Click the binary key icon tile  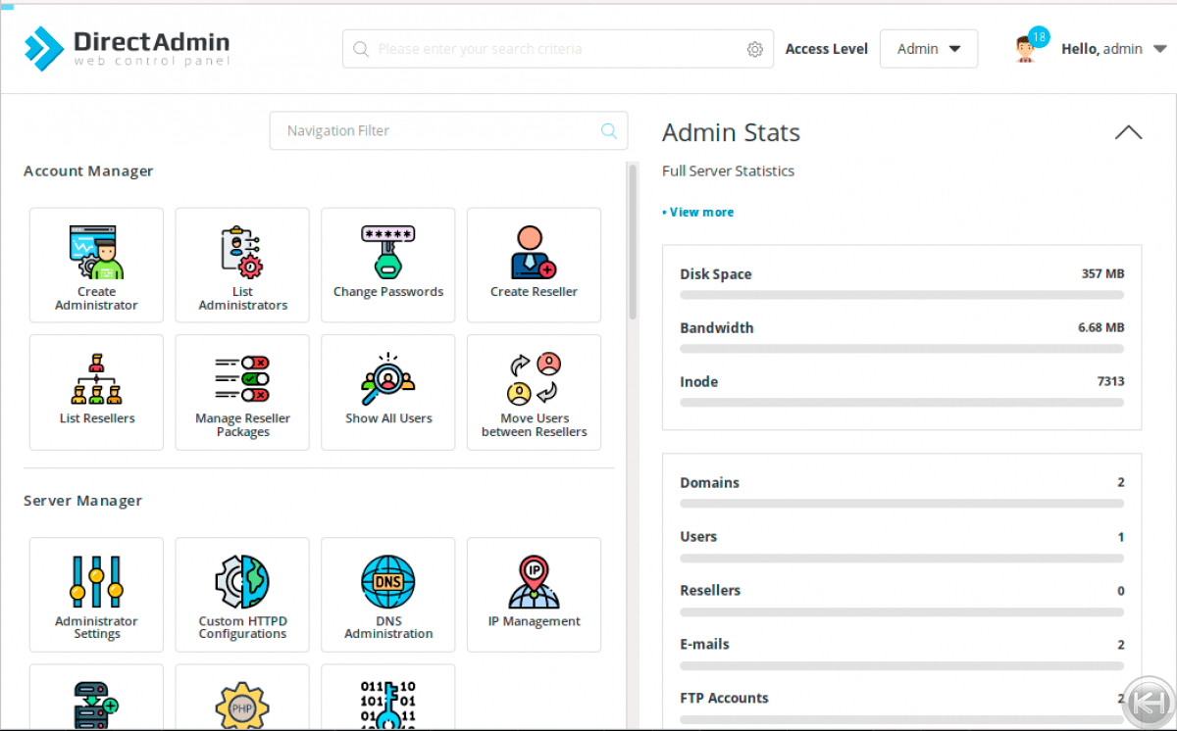[x=388, y=698]
